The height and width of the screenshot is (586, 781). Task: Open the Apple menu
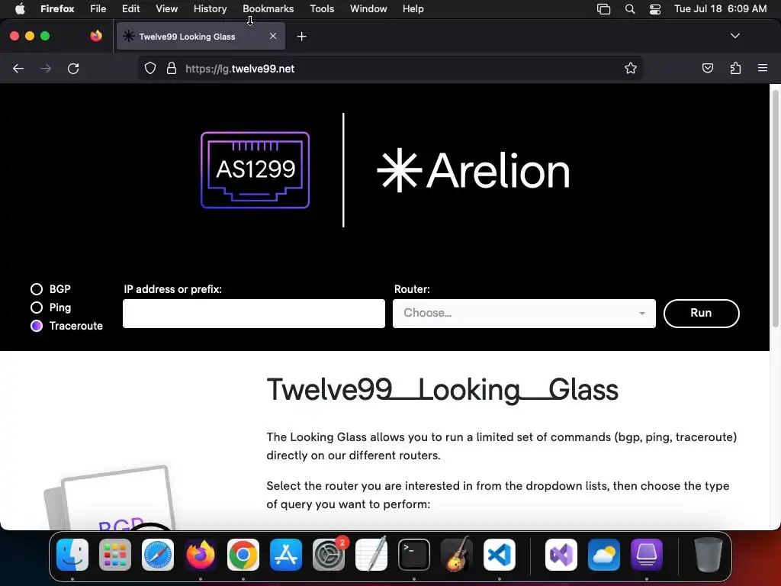pos(20,8)
